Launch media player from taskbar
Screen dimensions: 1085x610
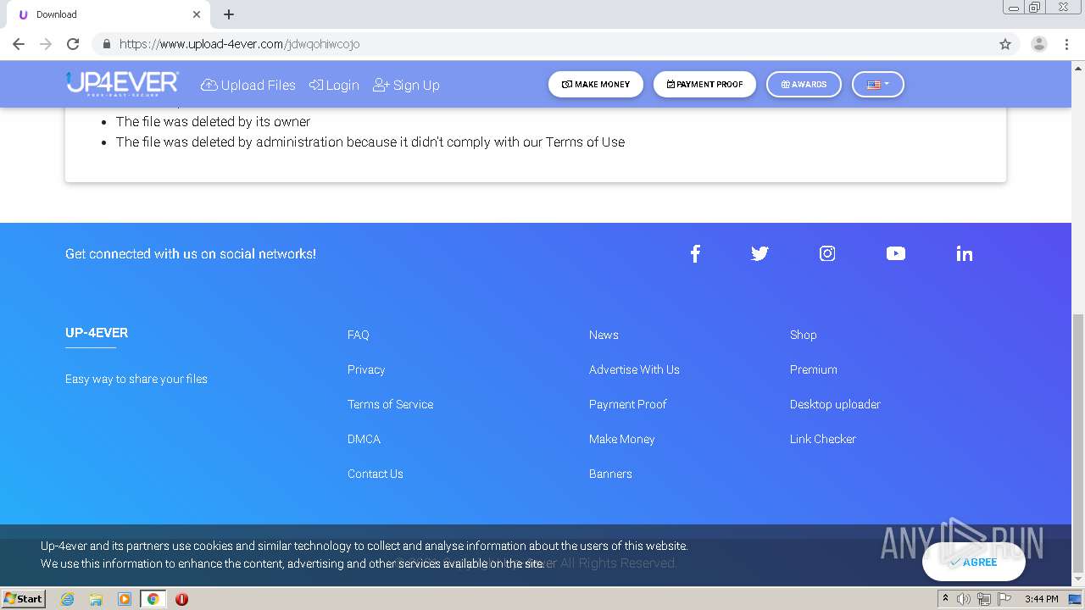125,599
